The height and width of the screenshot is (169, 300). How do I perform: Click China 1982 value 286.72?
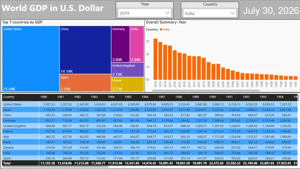pos(84,115)
